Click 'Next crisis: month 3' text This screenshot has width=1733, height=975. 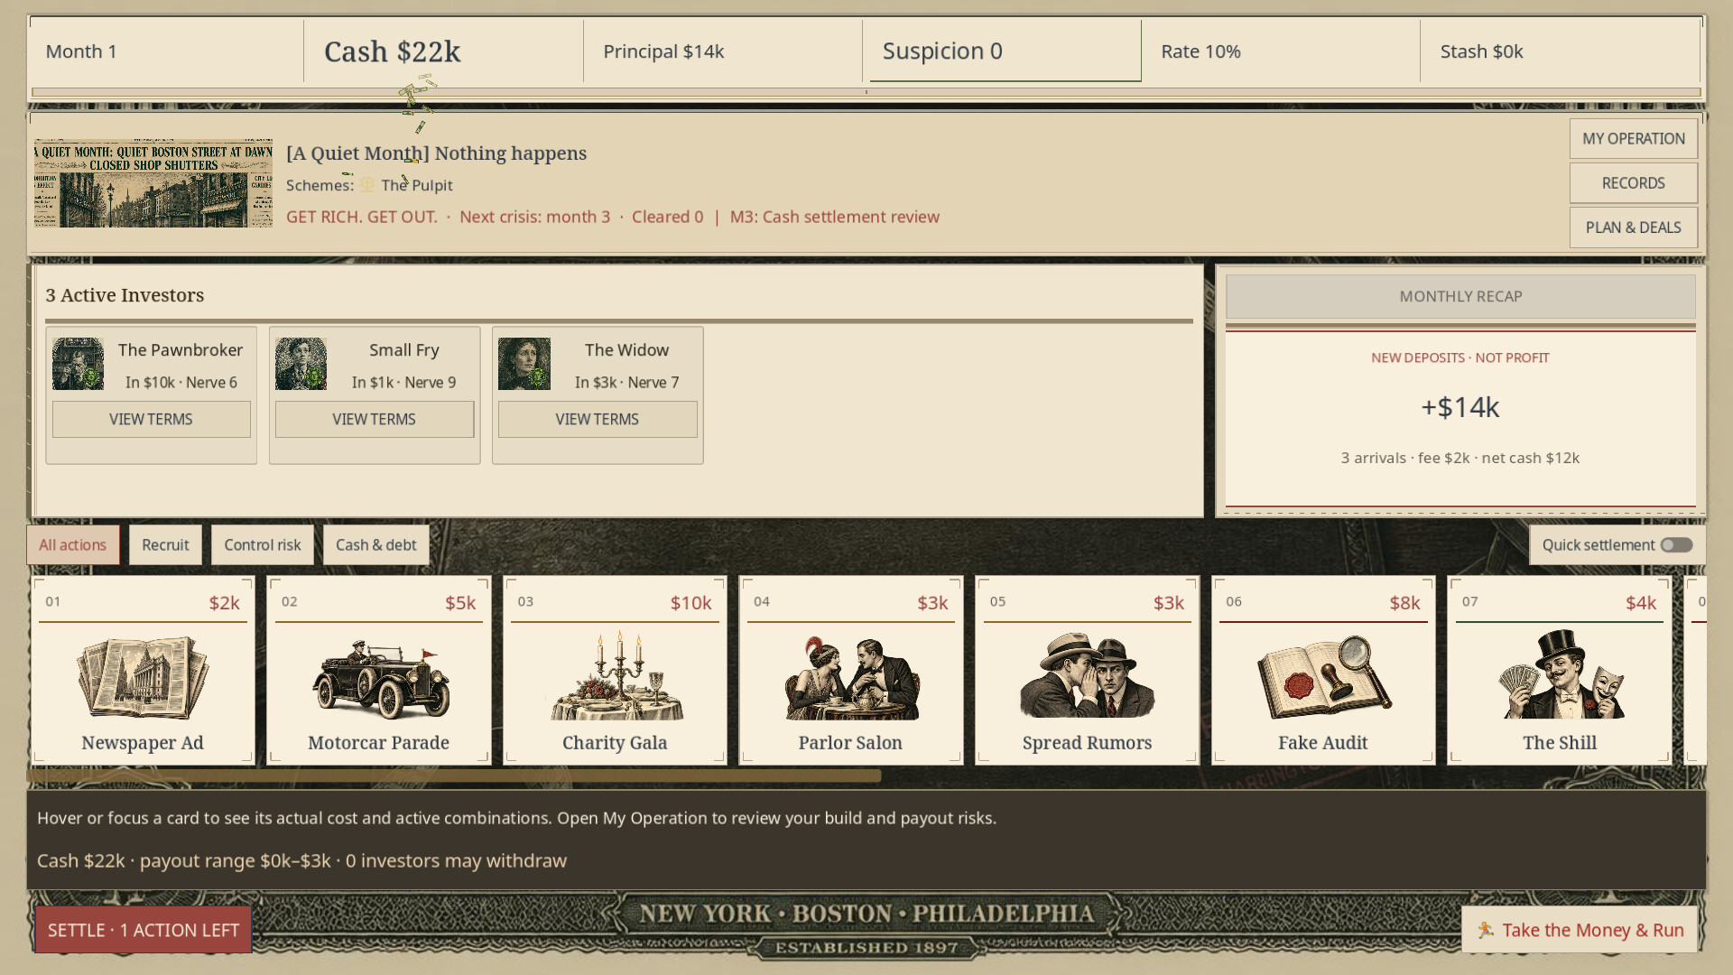(x=534, y=217)
